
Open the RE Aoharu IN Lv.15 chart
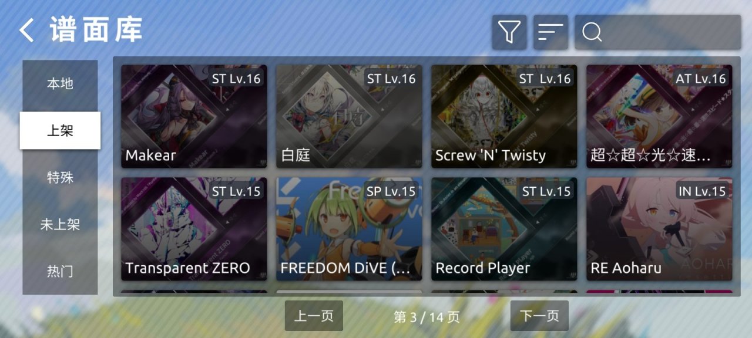tap(659, 229)
